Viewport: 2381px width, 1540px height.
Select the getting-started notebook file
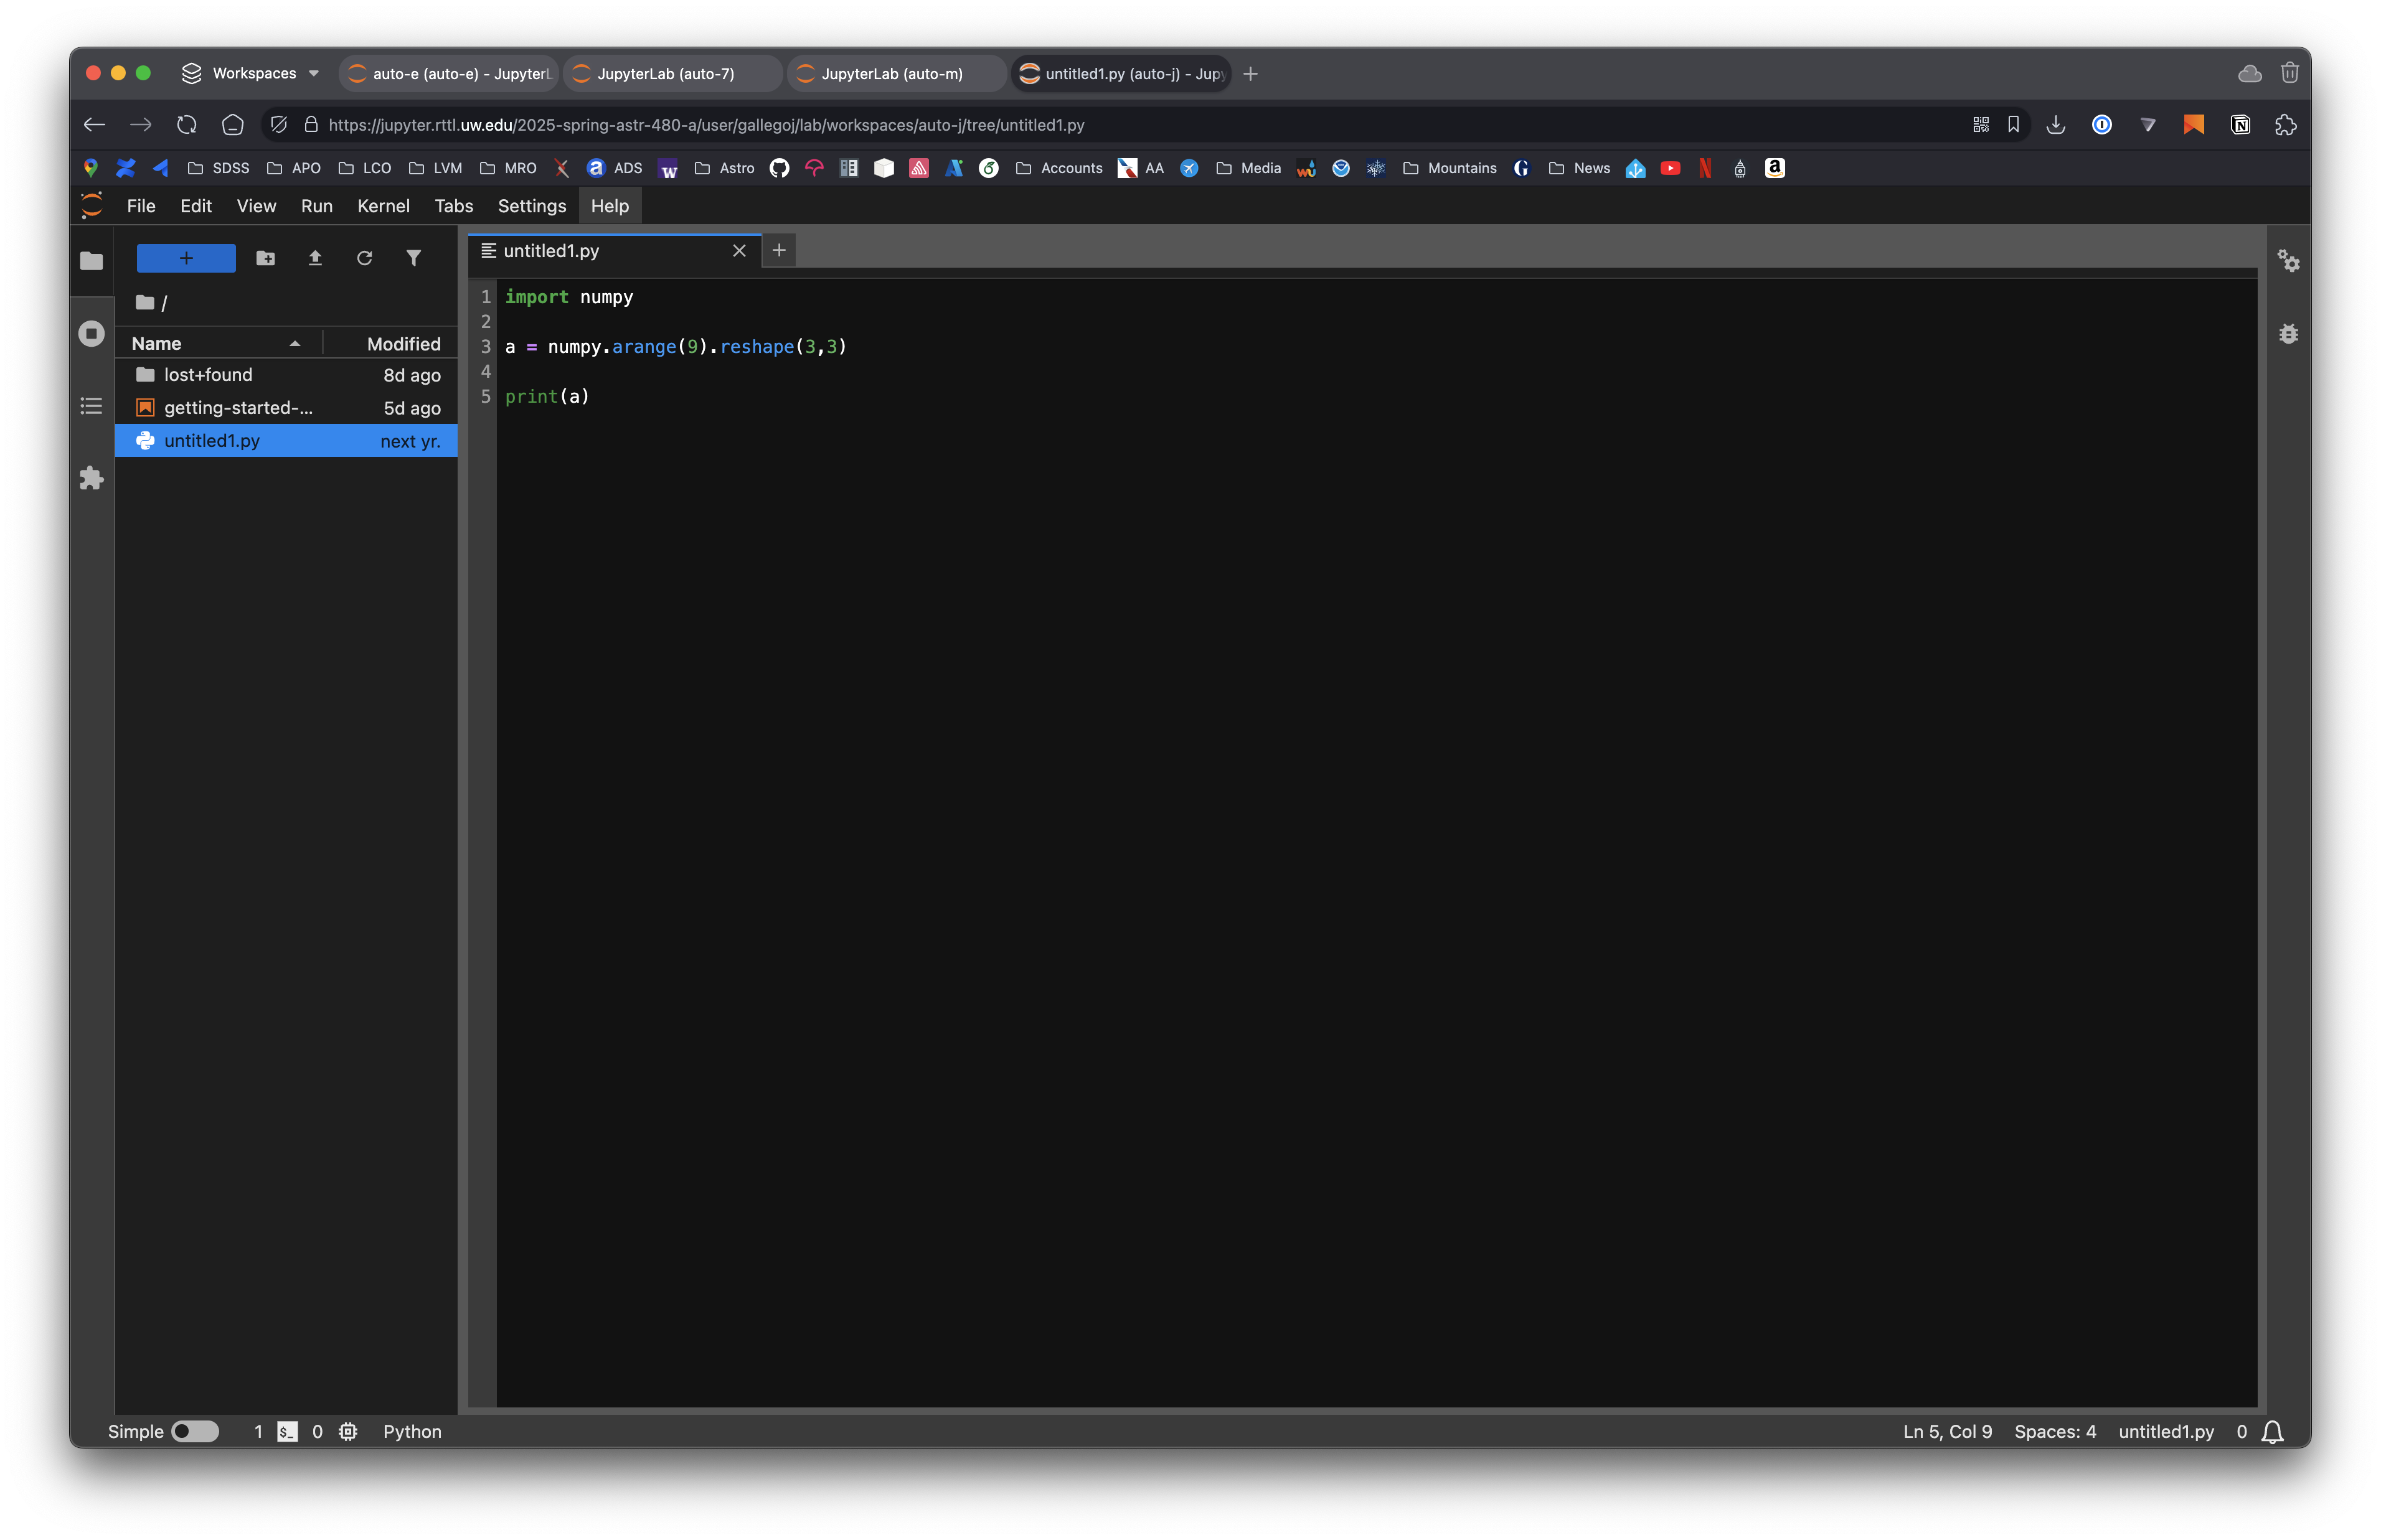pos(238,407)
